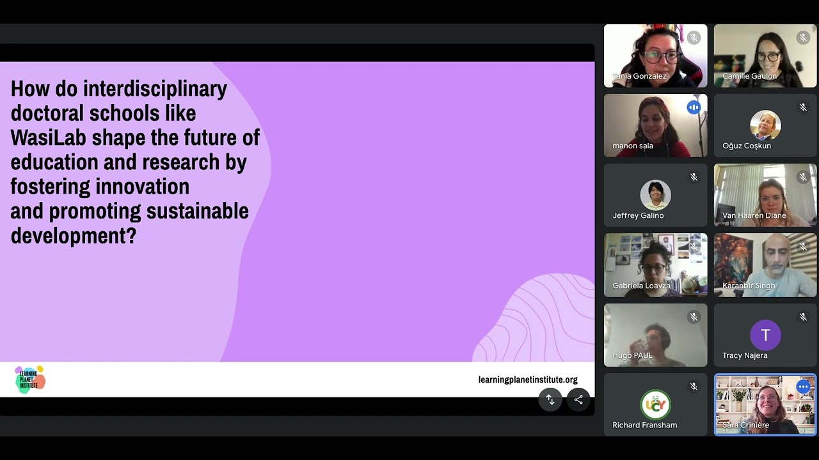The width and height of the screenshot is (819, 460).
Task: Click the name label 'Tania Gonzalez'
Action: [639, 76]
